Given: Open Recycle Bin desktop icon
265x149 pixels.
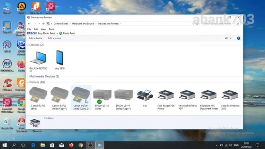Looking at the screenshot, I should [x=7, y=123].
